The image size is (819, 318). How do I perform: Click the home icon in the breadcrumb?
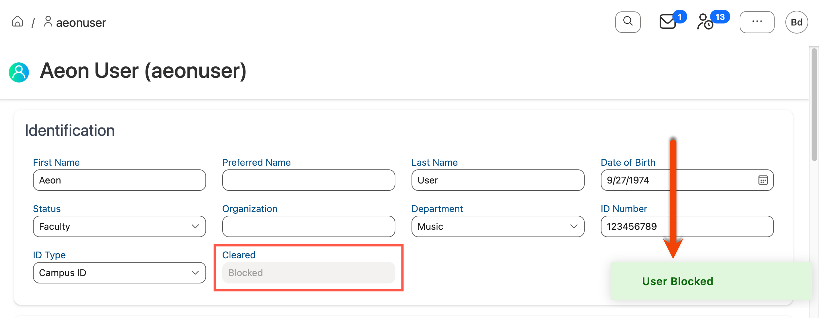click(17, 21)
